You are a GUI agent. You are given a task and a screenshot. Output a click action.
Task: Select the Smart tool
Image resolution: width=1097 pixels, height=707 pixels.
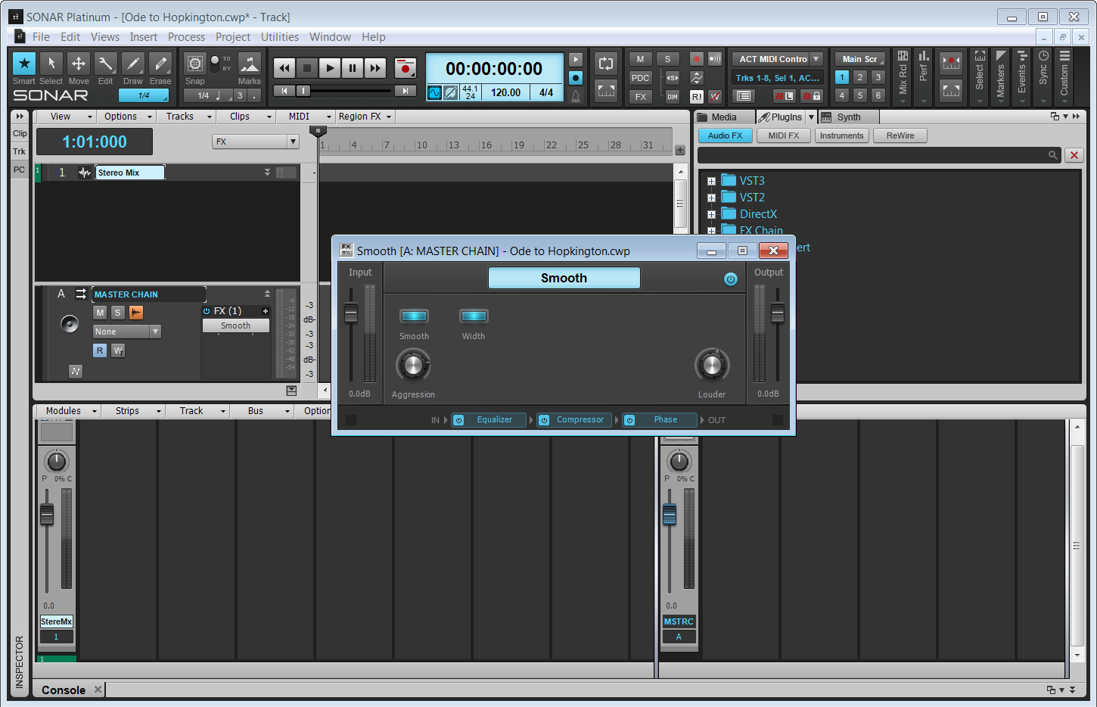(x=24, y=64)
